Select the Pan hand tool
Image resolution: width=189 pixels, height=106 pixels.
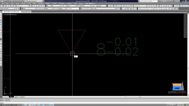coord(147,6)
